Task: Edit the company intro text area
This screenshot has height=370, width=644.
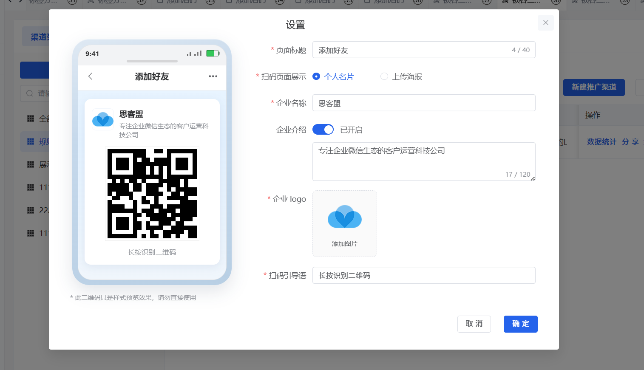Action: coord(424,161)
